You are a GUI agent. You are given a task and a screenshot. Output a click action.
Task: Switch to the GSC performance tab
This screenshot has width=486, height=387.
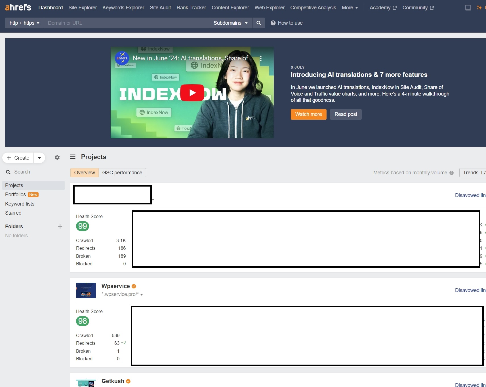click(122, 173)
